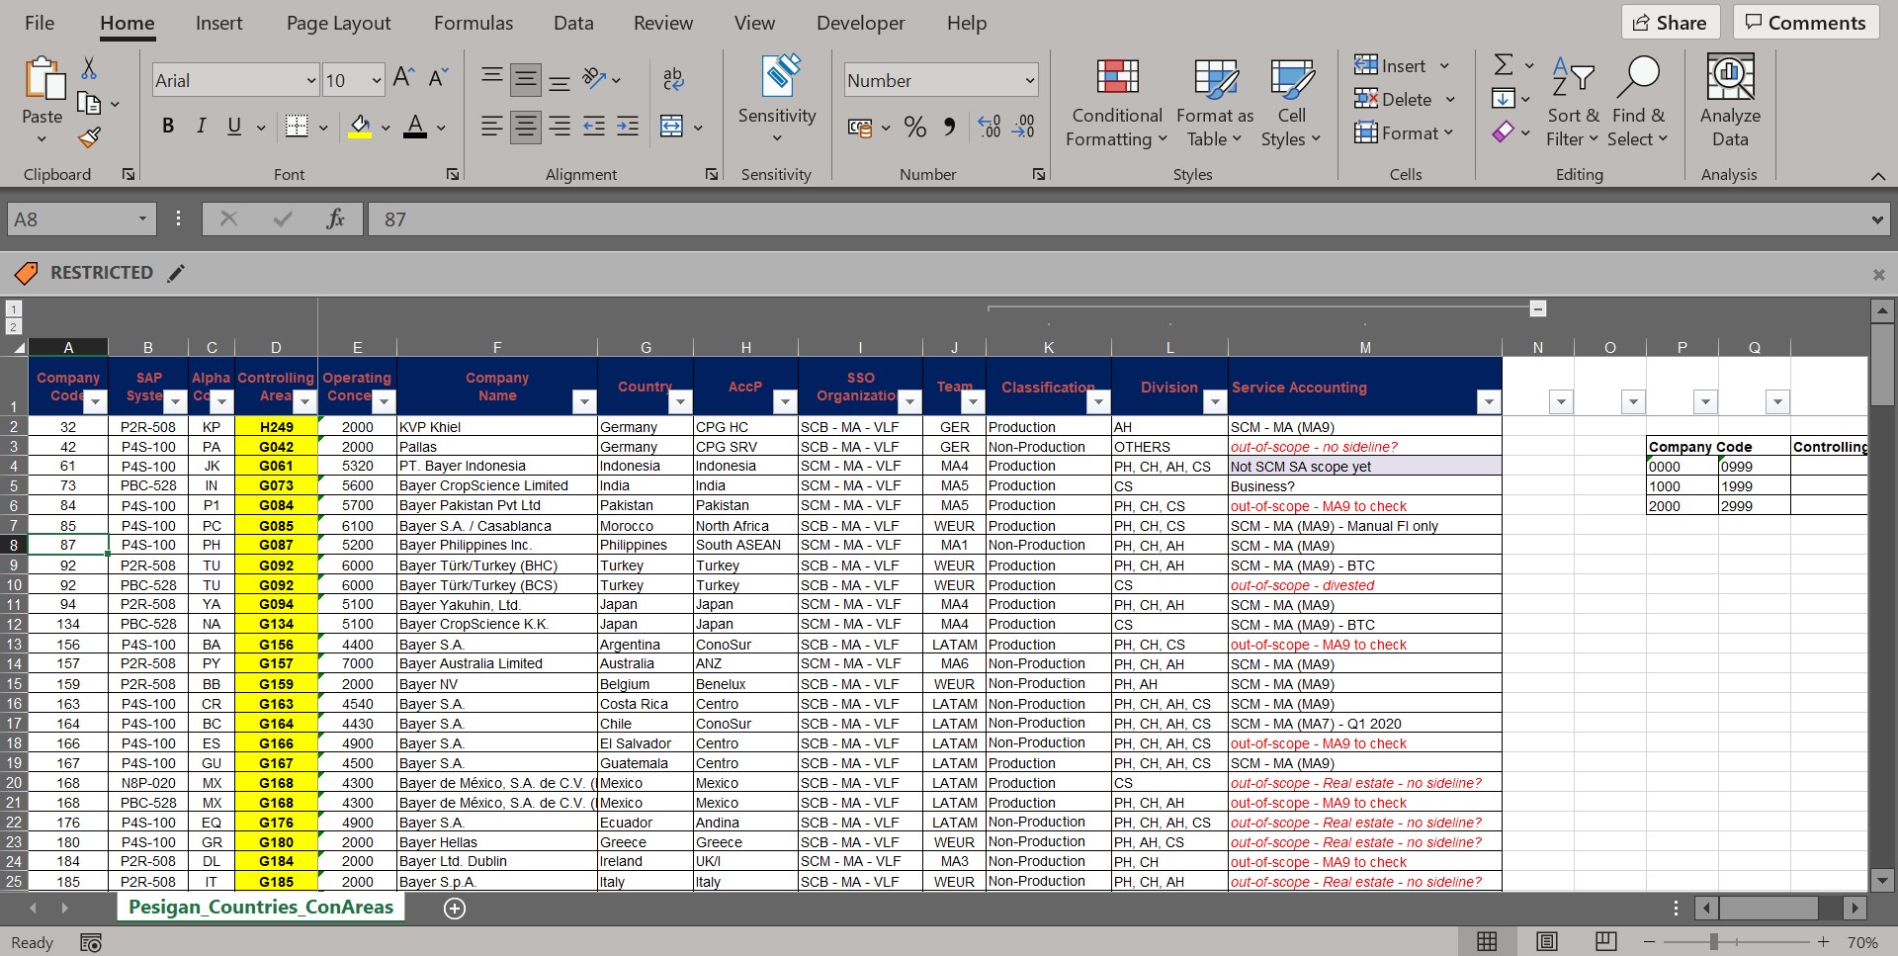Click the Percent Style icon

pyautogui.click(x=915, y=128)
